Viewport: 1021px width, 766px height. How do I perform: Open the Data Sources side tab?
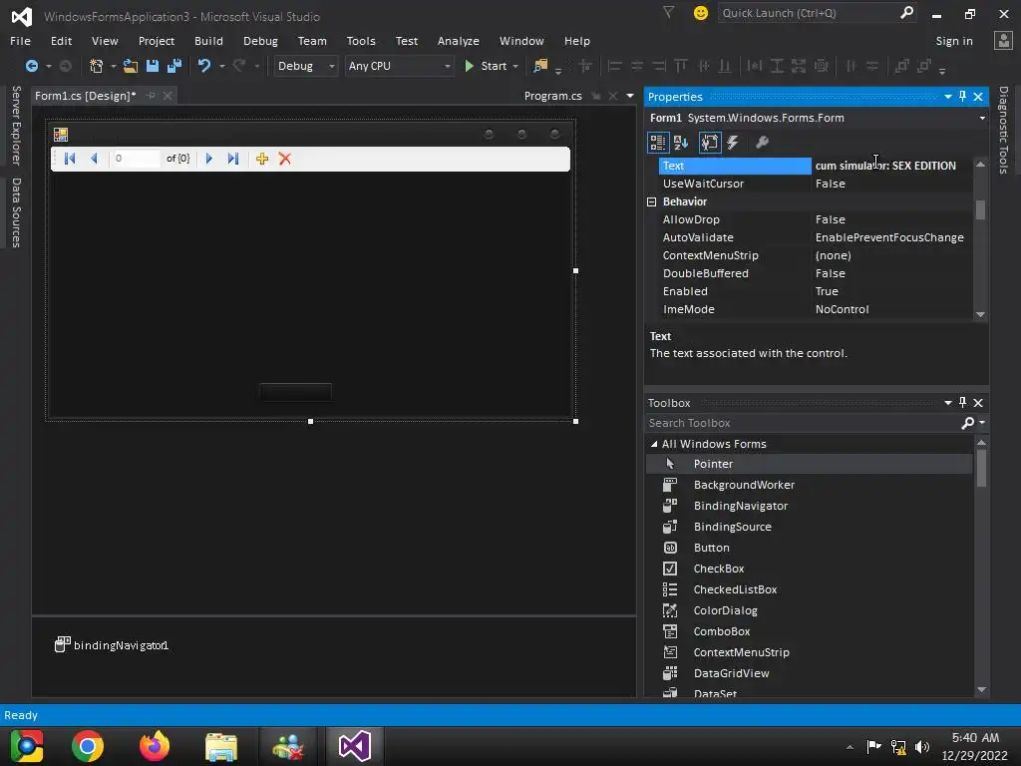pyautogui.click(x=16, y=212)
